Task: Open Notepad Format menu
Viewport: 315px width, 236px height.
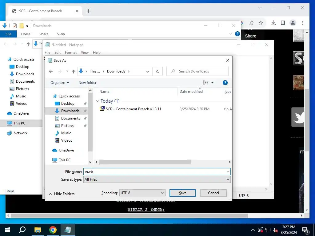Action: [71, 52]
